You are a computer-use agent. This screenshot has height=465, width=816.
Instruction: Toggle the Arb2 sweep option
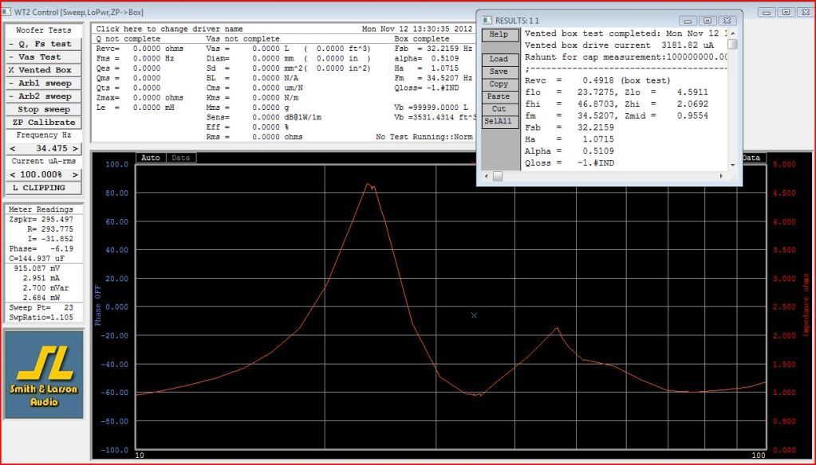pos(43,96)
